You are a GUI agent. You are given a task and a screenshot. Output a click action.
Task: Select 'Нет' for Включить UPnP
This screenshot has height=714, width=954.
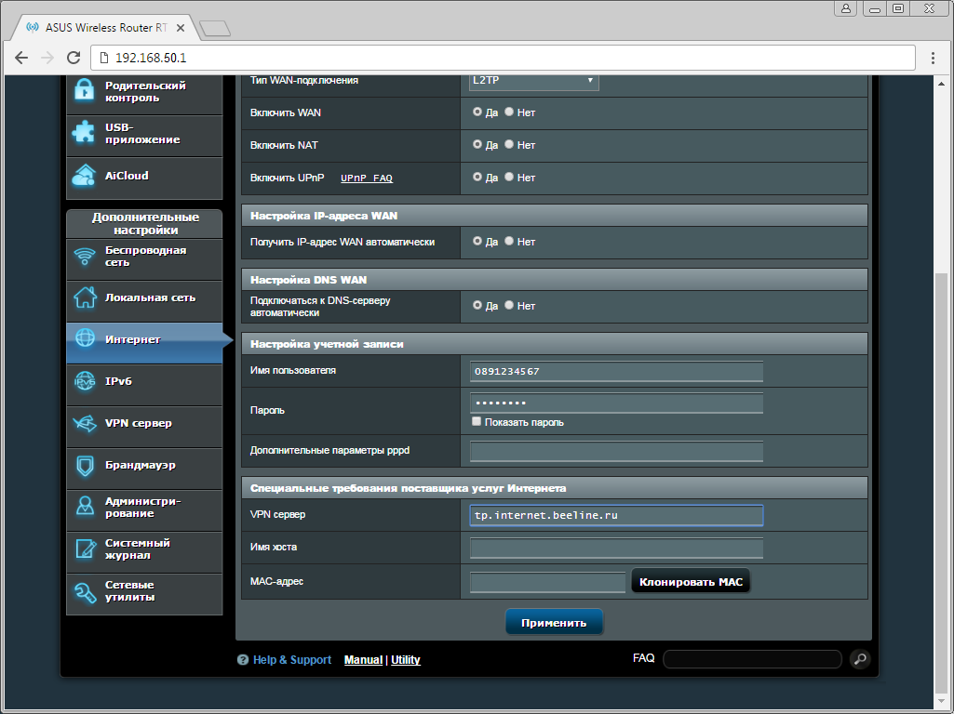click(509, 177)
